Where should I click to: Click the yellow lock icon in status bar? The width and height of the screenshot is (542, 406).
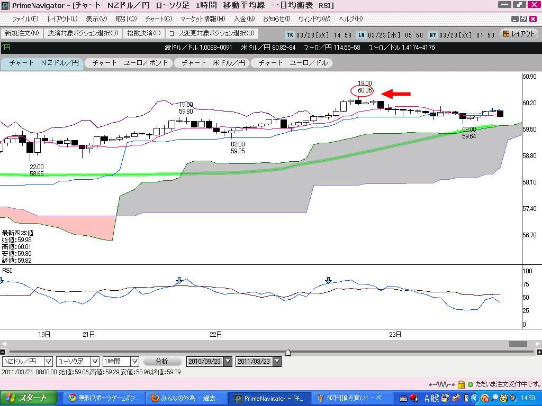(x=462, y=384)
